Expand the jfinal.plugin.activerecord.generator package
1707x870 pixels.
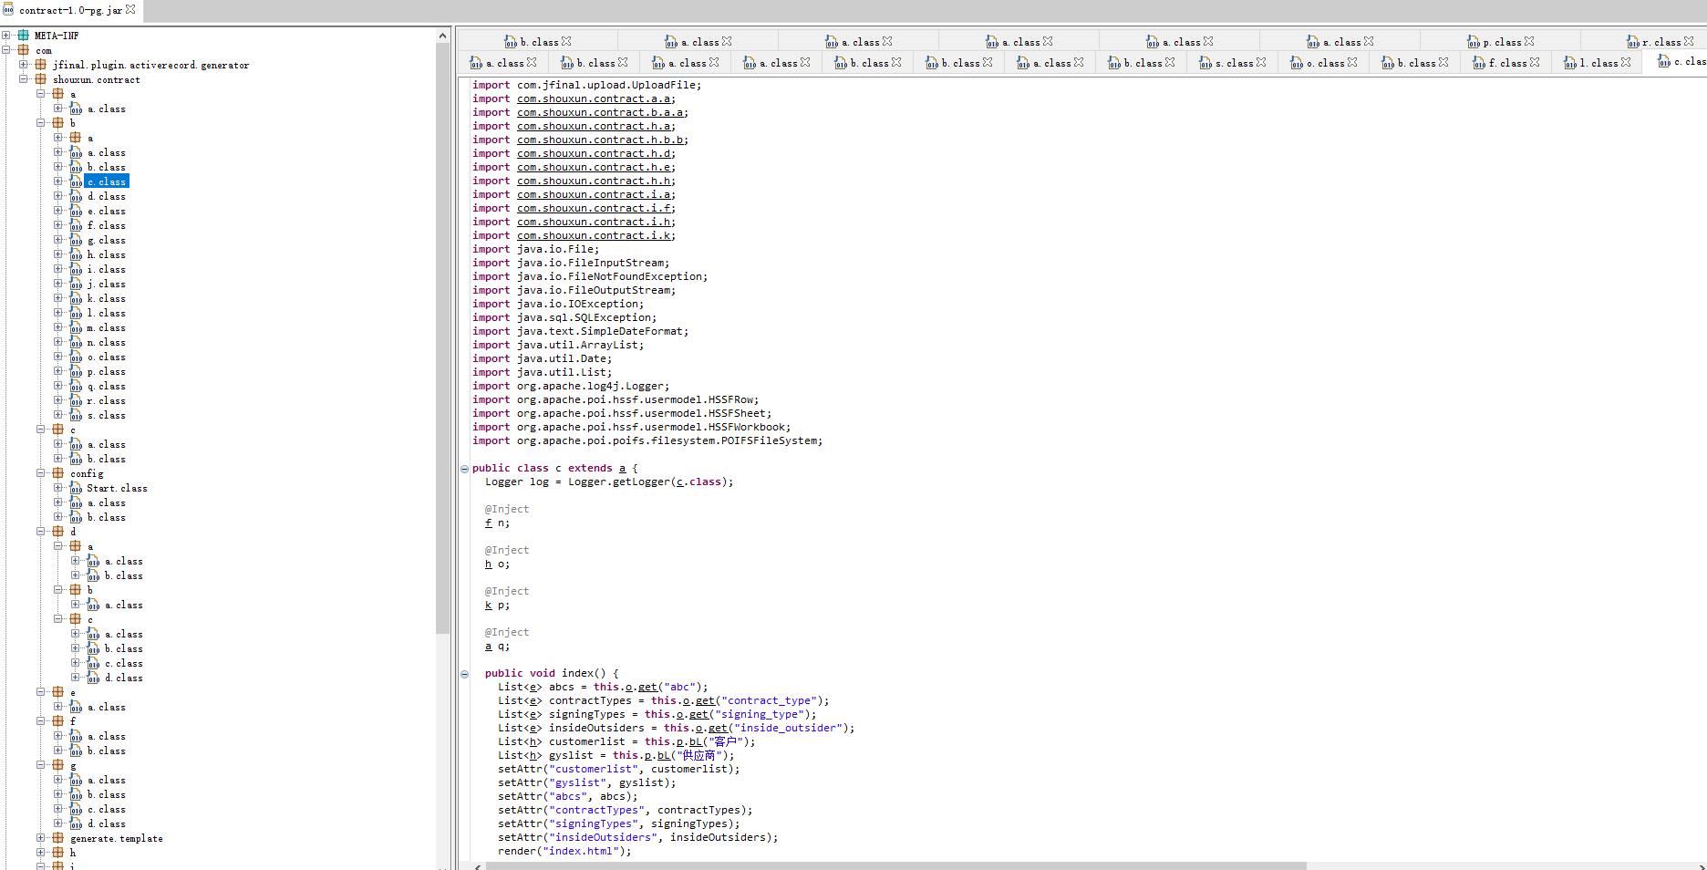coord(24,65)
